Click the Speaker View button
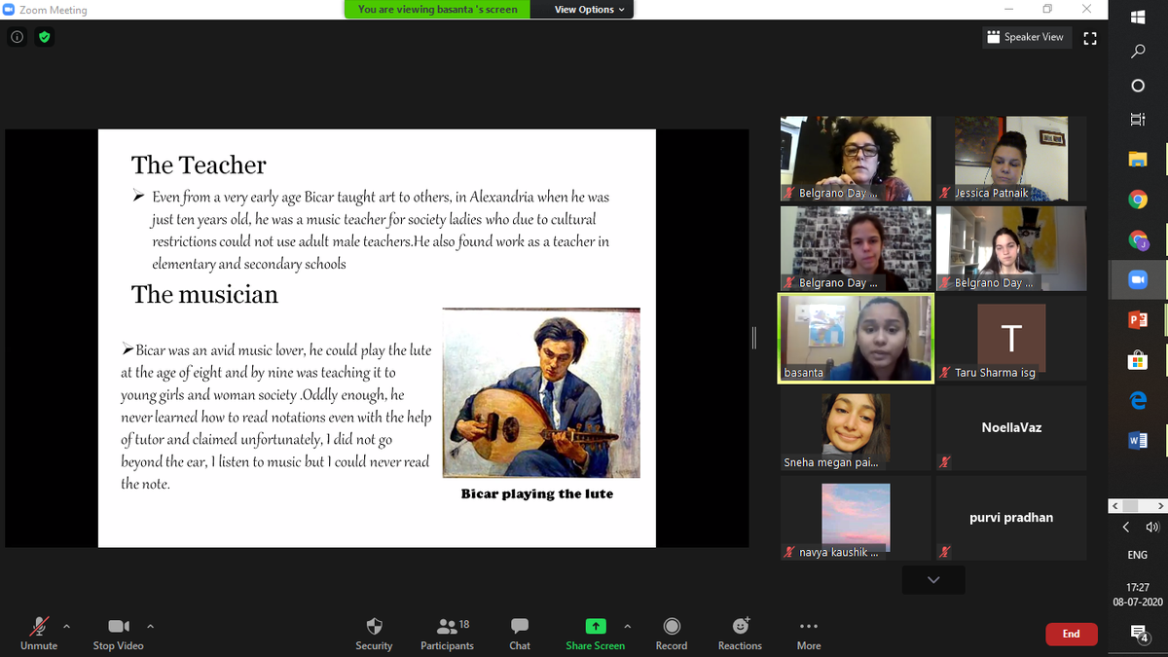Viewport: 1168px width, 657px height. pos(1026,37)
